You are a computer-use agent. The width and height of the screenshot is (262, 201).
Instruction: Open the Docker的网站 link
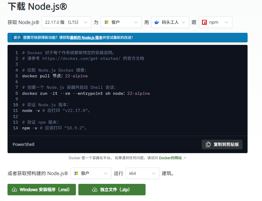(x=170, y=158)
